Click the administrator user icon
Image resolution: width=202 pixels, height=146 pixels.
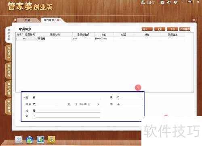pos(143,2)
